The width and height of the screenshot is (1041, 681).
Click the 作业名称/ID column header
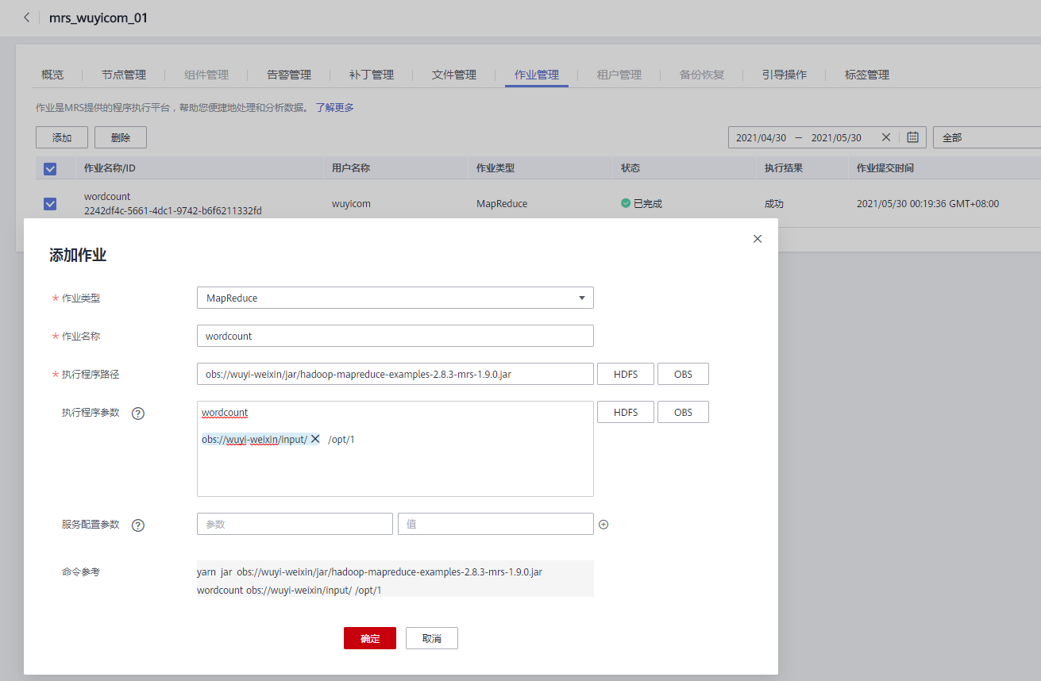click(x=110, y=168)
